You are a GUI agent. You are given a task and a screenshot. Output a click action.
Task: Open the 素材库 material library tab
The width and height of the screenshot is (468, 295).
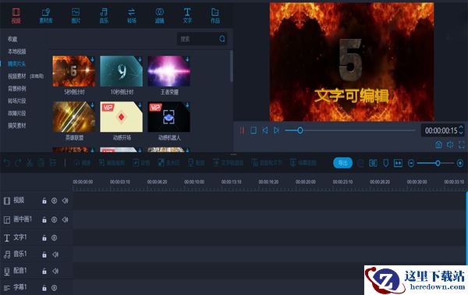tap(46, 16)
